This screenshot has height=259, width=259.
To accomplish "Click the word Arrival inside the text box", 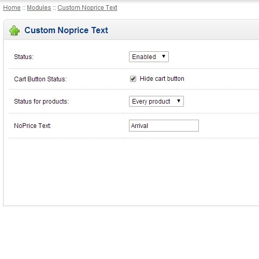I will pyautogui.click(x=139, y=126).
